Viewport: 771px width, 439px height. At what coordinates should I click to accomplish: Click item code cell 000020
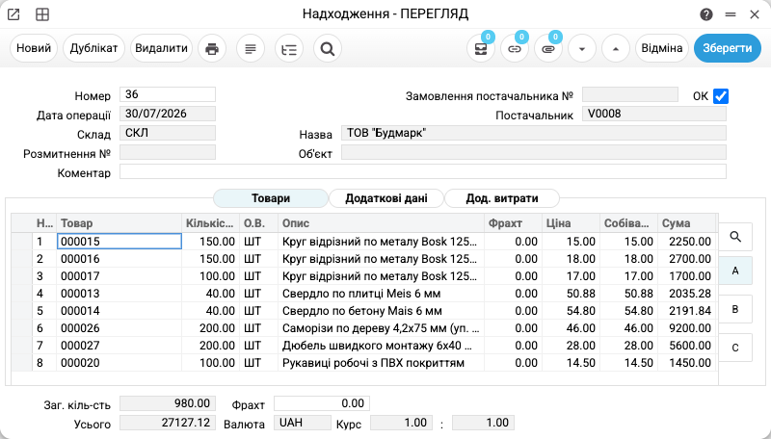[x=119, y=363]
